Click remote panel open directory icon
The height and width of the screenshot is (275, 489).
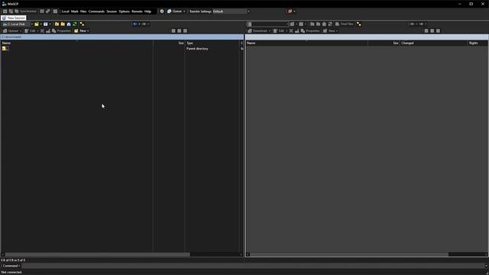pyautogui.click(x=292, y=24)
